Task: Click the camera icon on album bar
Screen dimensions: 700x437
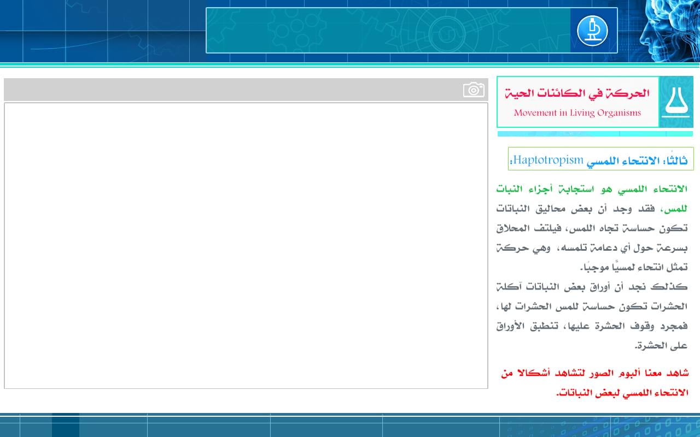Action: [x=474, y=90]
